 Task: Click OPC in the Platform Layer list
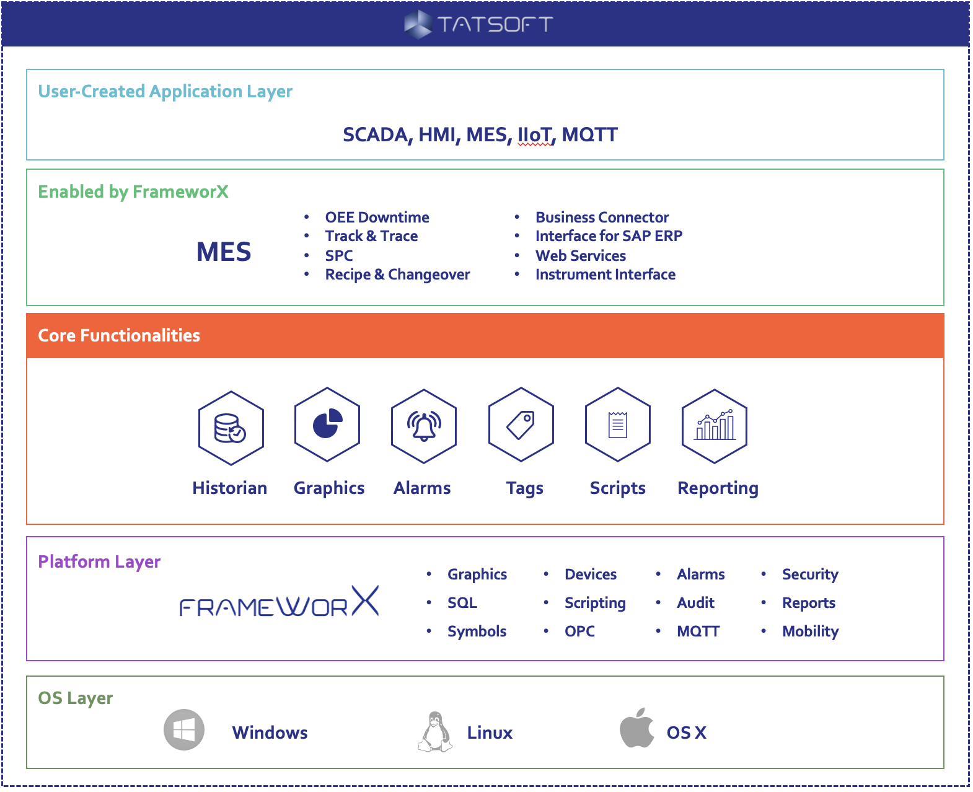[579, 631]
